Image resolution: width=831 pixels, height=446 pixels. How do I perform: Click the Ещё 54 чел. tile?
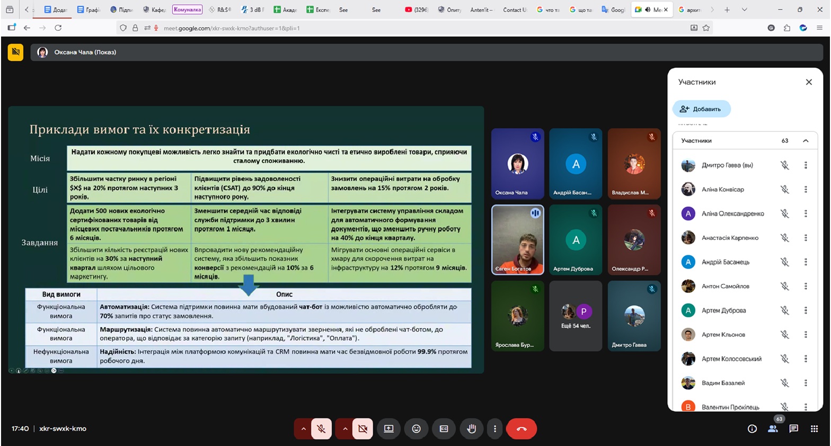(576, 316)
